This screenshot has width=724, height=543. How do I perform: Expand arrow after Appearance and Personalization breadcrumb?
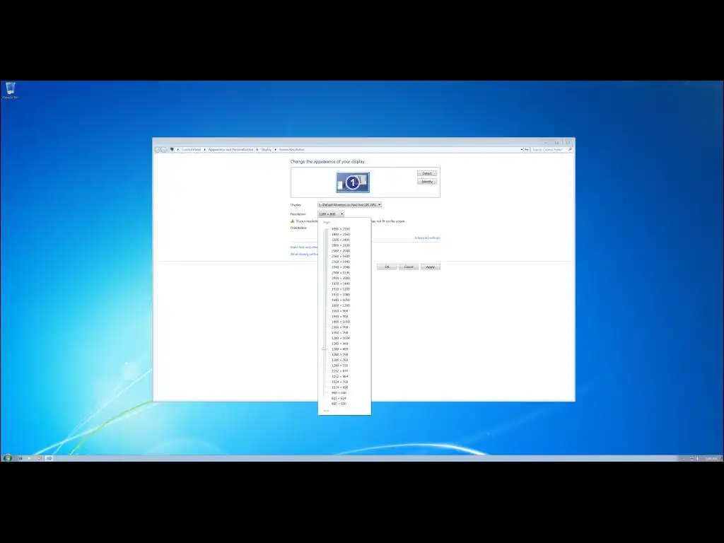257,150
